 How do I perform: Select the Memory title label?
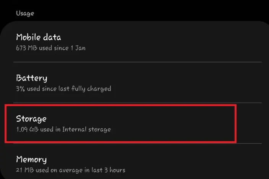pos(31,159)
